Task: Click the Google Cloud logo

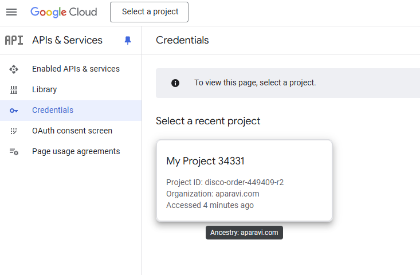Action: 64,12
